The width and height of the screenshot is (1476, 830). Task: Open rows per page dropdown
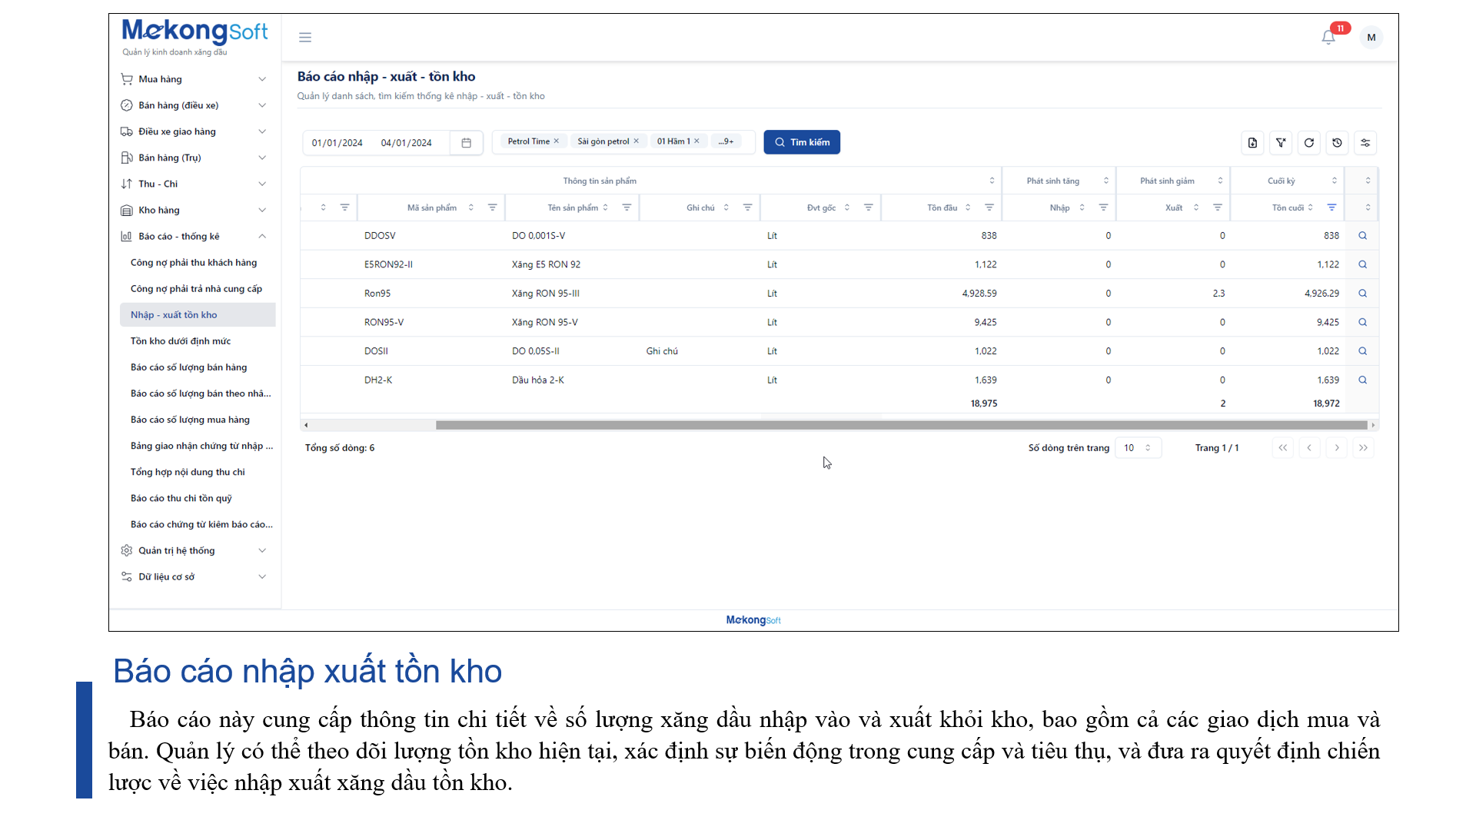point(1138,448)
